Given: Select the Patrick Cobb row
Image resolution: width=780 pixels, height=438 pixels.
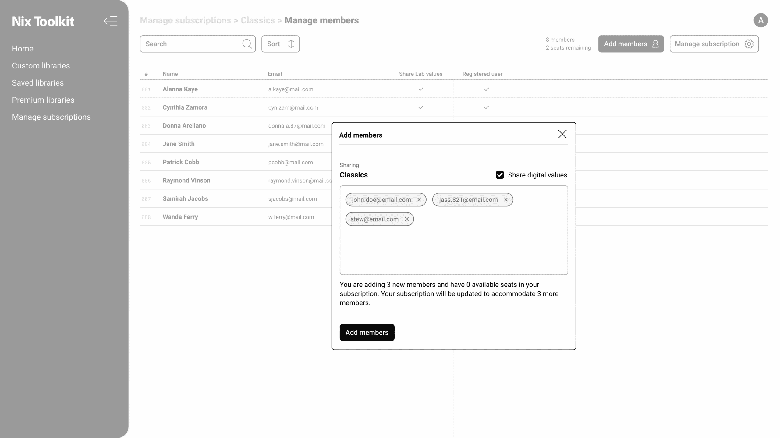Looking at the screenshot, I should click(x=181, y=162).
